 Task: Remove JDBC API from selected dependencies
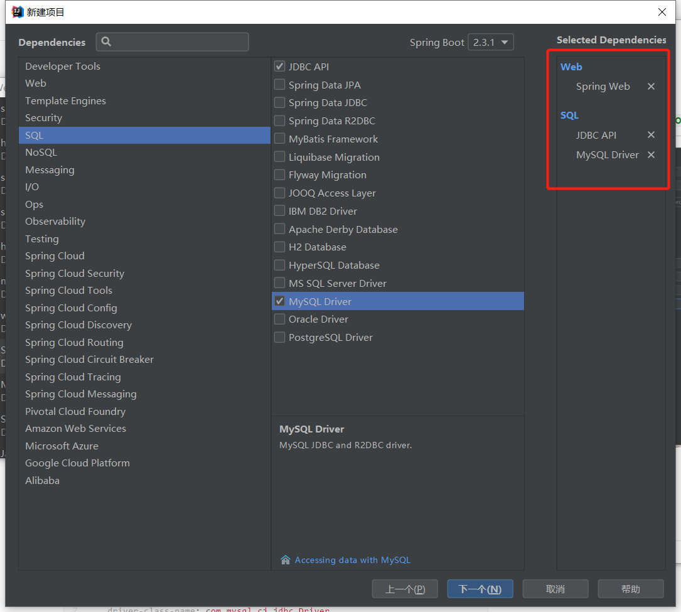(651, 135)
